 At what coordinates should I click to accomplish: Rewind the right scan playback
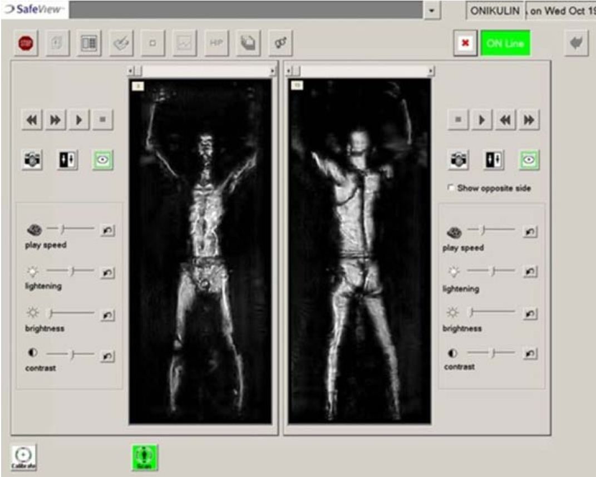click(x=505, y=120)
